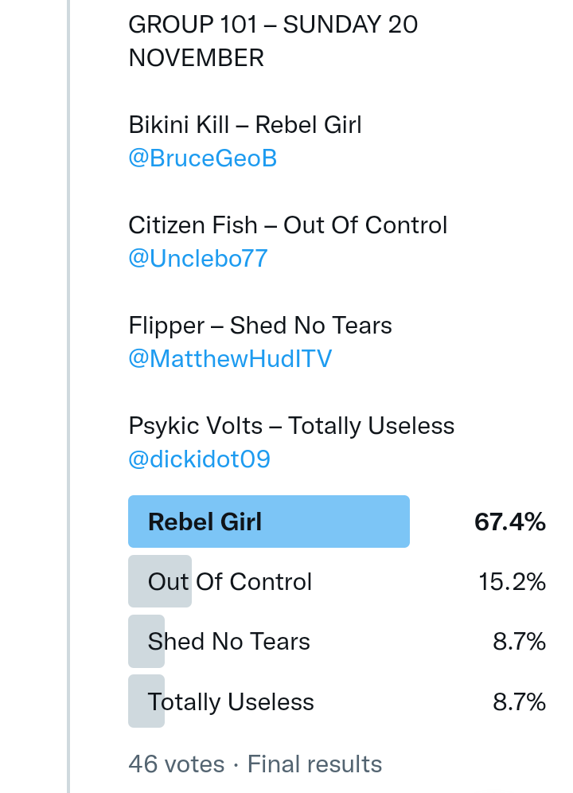
Task: Click the grey thread line on the left
Action: click(x=69, y=398)
